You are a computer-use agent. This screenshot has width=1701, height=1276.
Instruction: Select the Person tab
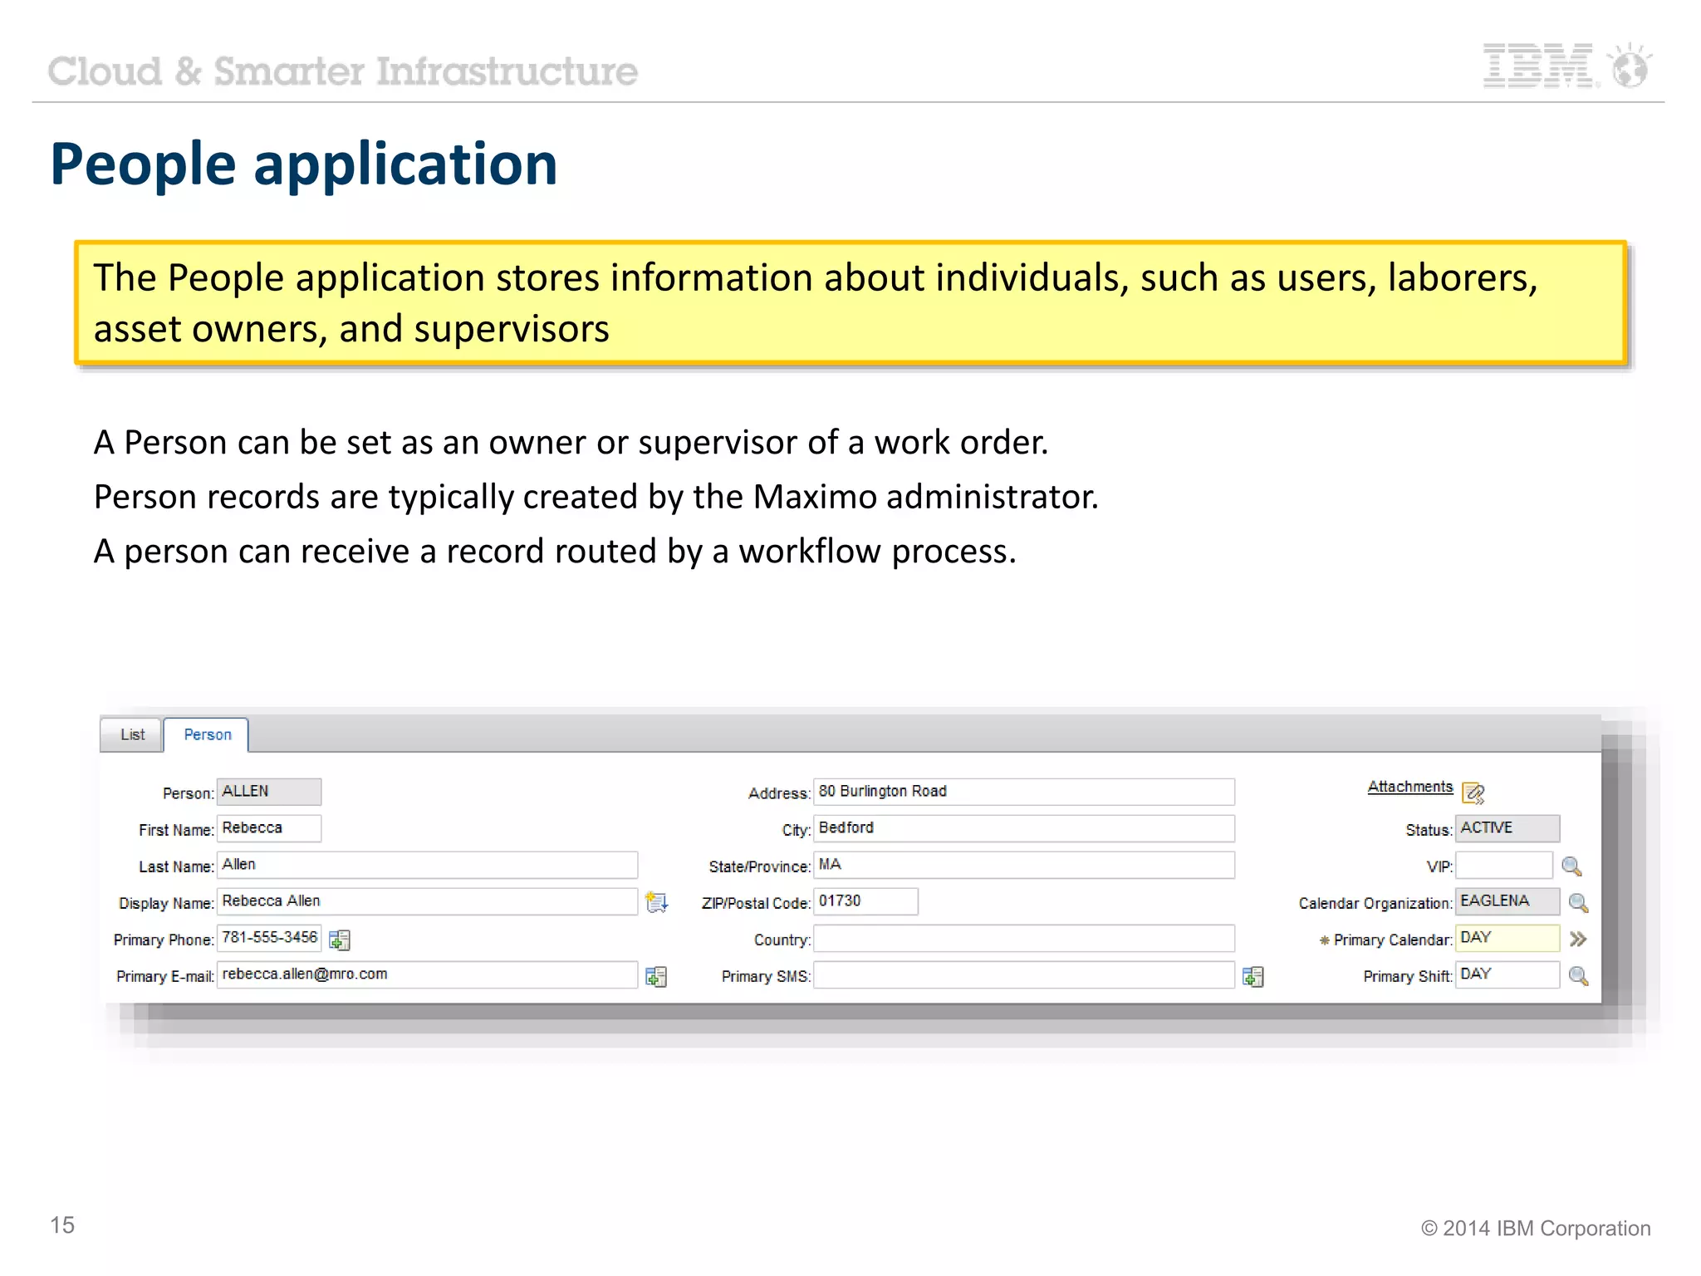pyautogui.click(x=207, y=735)
